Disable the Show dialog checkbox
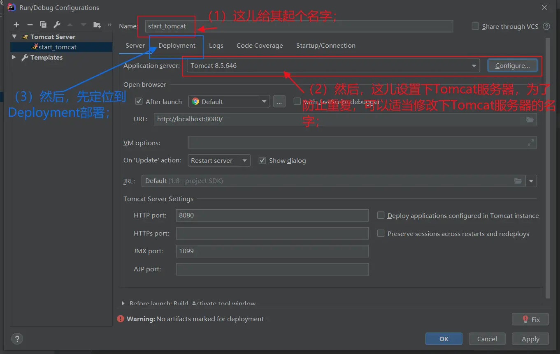This screenshot has height=354, width=560. pos(262,160)
